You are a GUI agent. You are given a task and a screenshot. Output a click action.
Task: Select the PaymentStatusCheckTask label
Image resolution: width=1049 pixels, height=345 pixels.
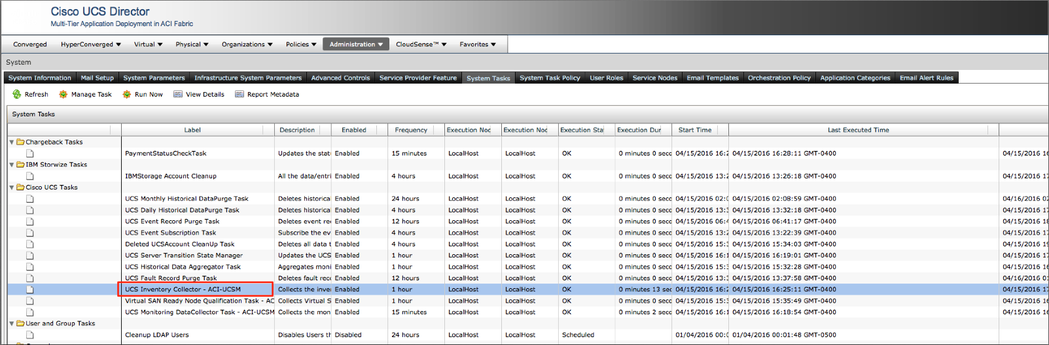pyautogui.click(x=166, y=153)
